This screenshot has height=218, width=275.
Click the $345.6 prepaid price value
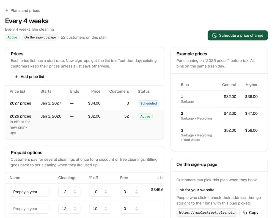pyautogui.click(x=157, y=190)
